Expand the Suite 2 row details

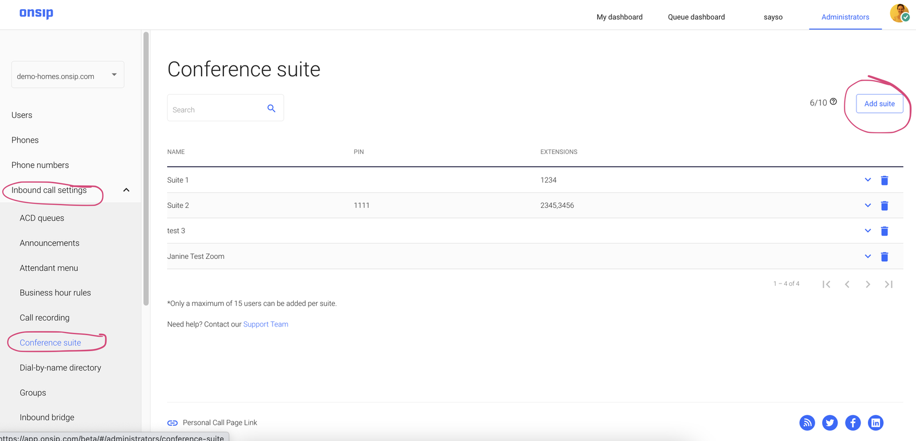coord(867,205)
